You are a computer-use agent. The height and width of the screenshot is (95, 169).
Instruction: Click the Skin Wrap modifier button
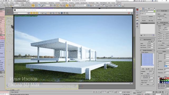pos(151,21)
